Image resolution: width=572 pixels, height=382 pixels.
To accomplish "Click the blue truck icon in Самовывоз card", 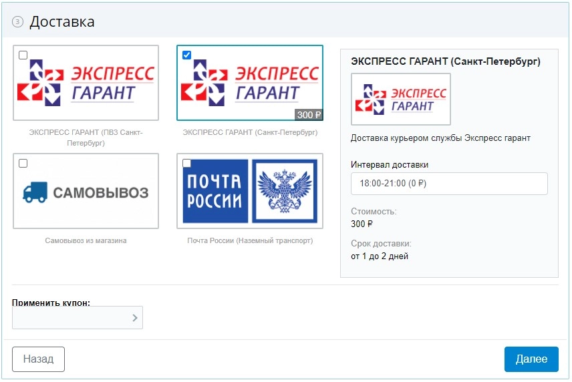I will 35,192.
